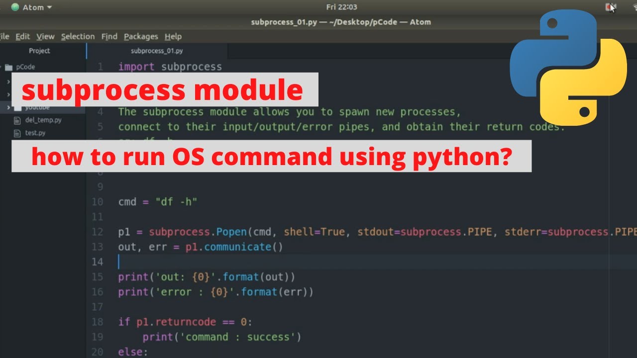Click the test.py file icon
The width and height of the screenshot is (637, 358).
click(x=18, y=133)
